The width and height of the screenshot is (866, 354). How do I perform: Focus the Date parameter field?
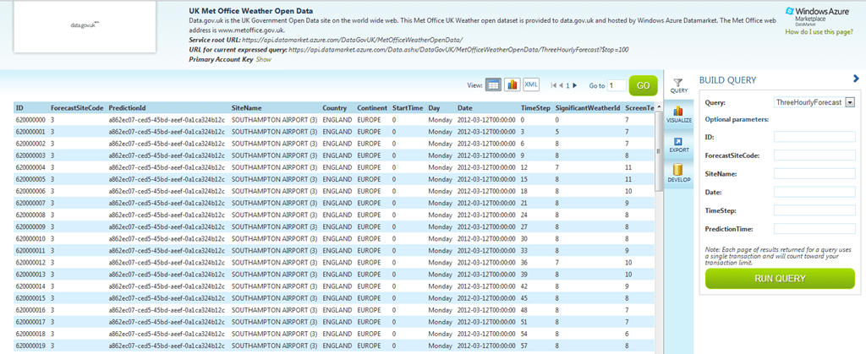814,192
